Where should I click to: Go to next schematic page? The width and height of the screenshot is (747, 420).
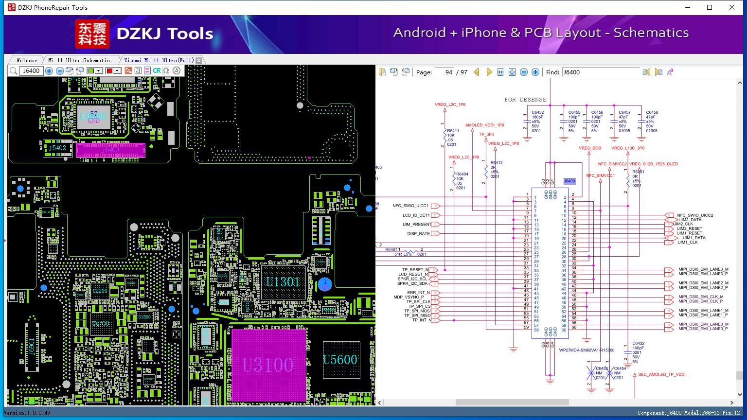point(489,72)
